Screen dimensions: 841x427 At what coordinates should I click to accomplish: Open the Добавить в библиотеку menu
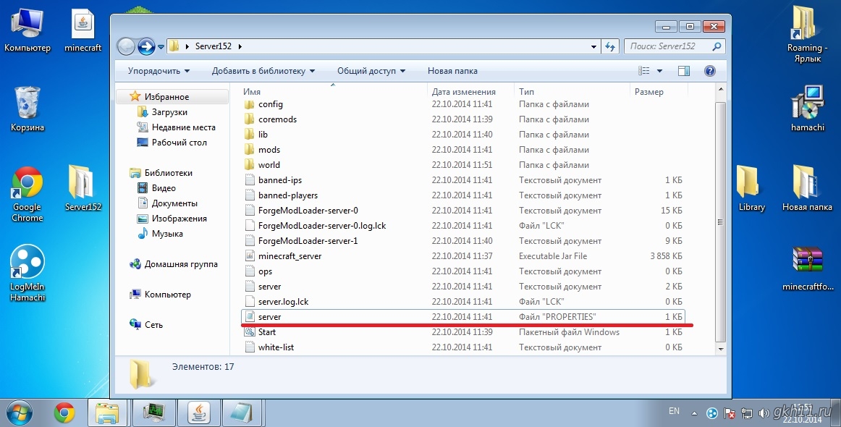[x=263, y=71]
